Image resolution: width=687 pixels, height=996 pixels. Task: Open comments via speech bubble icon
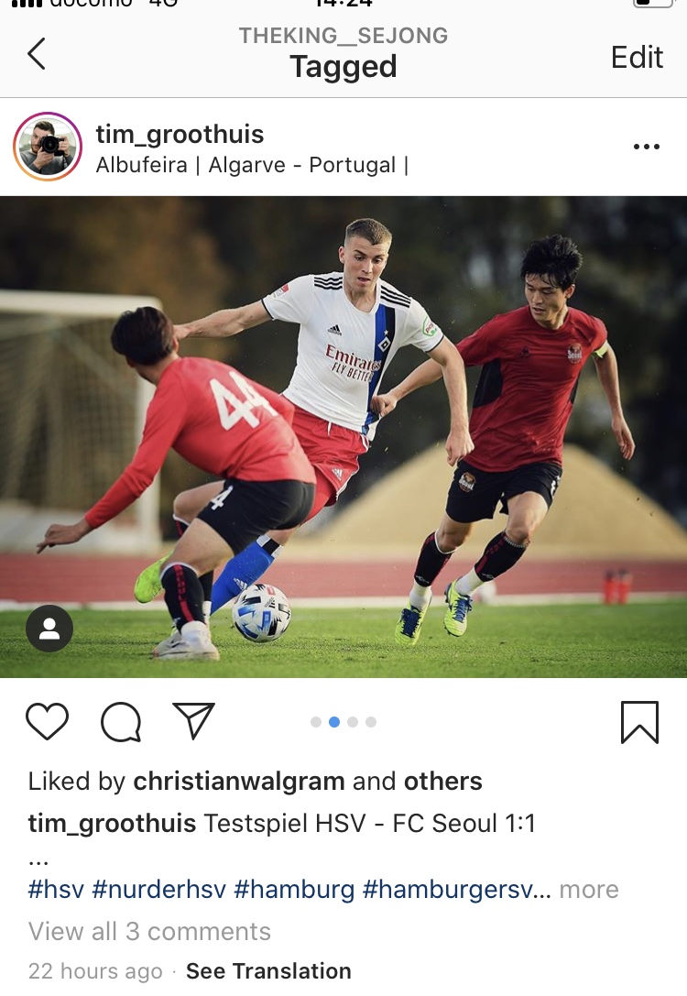[121, 722]
